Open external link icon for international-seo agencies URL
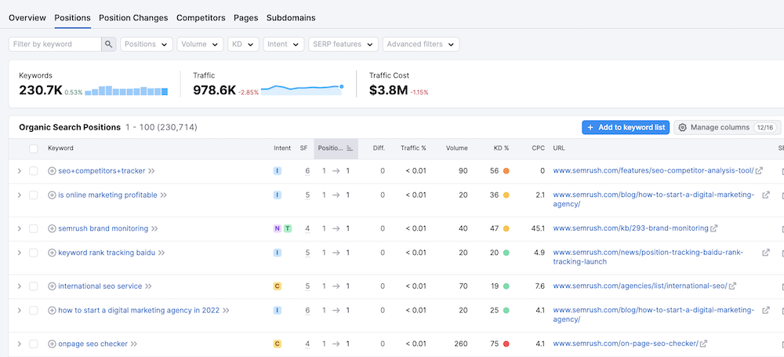 tap(732, 286)
